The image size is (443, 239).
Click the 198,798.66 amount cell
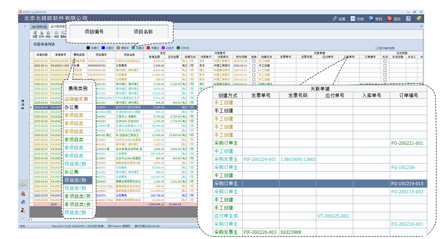[x=154, y=195]
